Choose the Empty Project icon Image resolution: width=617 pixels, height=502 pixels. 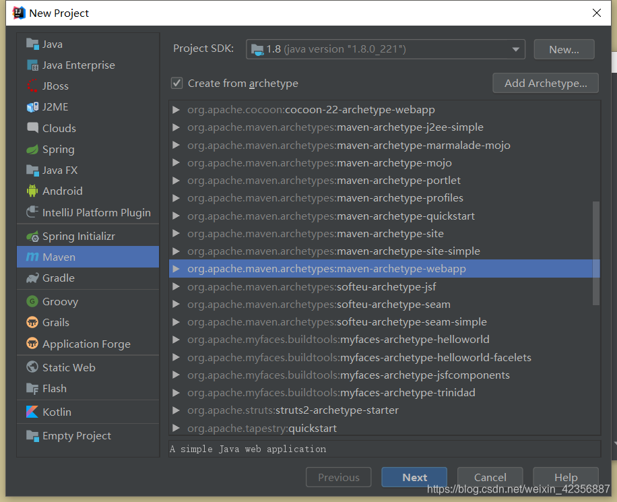coord(32,435)
